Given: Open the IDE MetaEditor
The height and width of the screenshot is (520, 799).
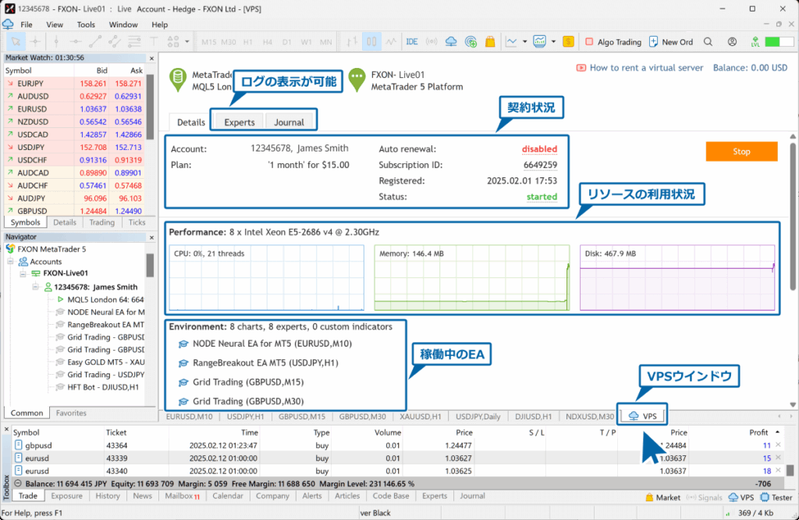Looking at the screenshot, I should (x=412, y=42).
